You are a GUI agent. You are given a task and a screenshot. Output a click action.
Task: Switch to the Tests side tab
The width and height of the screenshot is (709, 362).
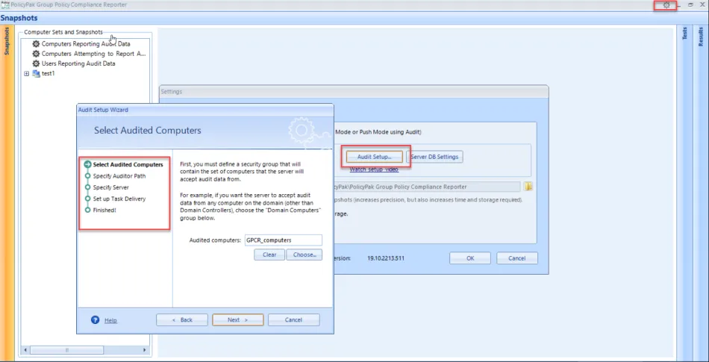684,33
